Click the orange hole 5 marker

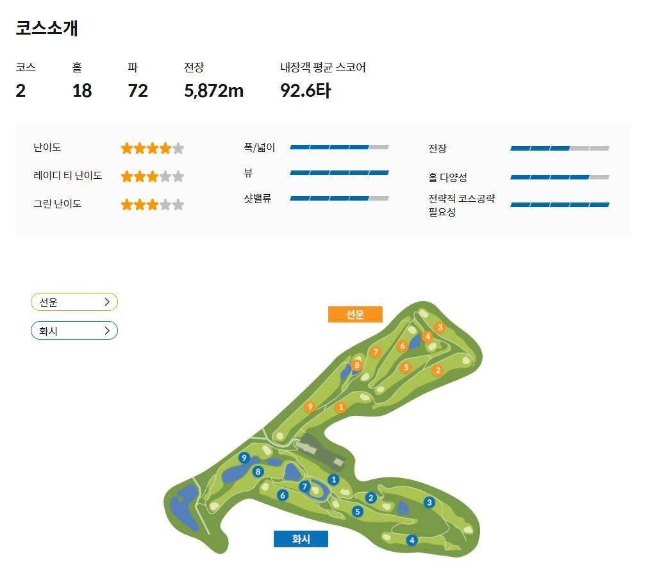coord(406,367)
